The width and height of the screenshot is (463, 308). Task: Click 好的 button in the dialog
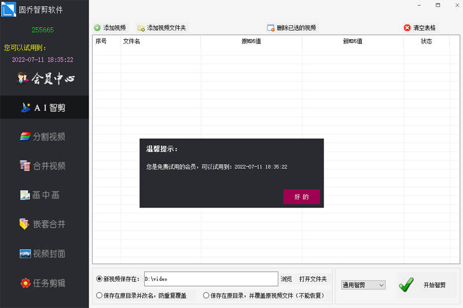coord(302,197)
